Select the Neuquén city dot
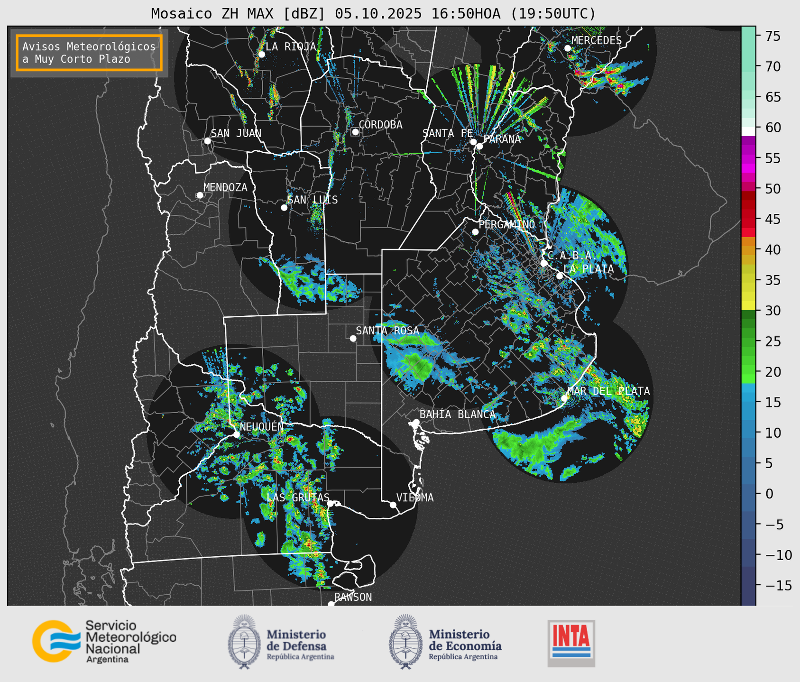The height and width of the screenshot is (682, 800). click(236, 434)
